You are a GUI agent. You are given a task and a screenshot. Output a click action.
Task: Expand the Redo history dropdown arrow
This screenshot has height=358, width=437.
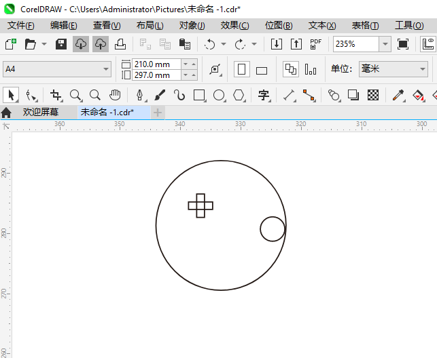point(254,44)
